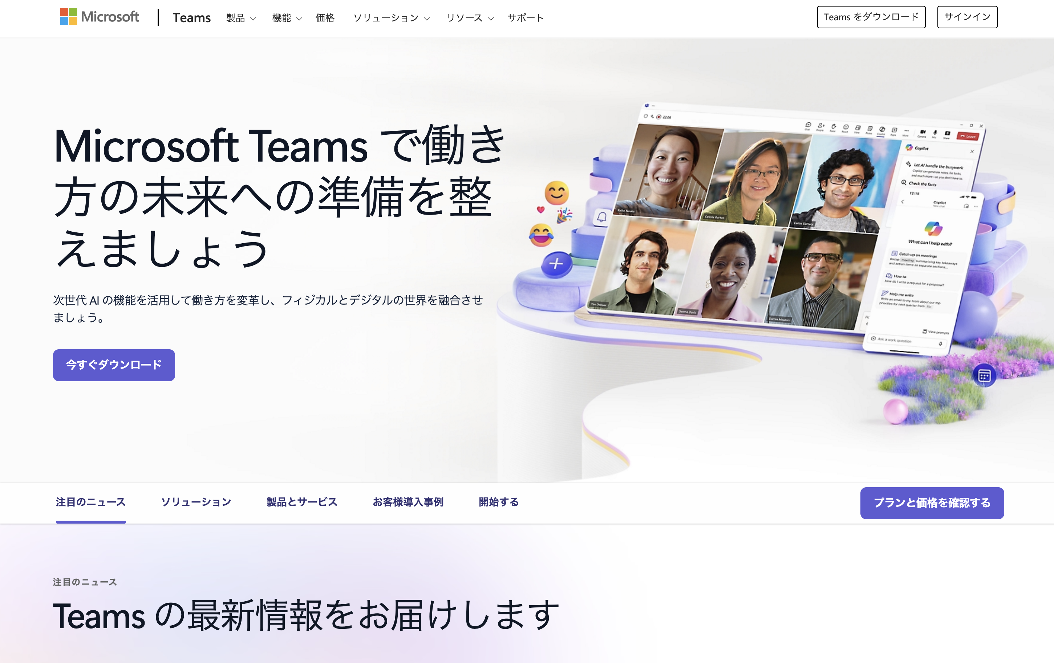Expand the リソース dropdown menu
This screenshot has height=663, width=1054.
469,18
